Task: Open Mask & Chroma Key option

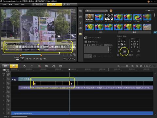Action: pyautogui.click(x=93, y=37)
